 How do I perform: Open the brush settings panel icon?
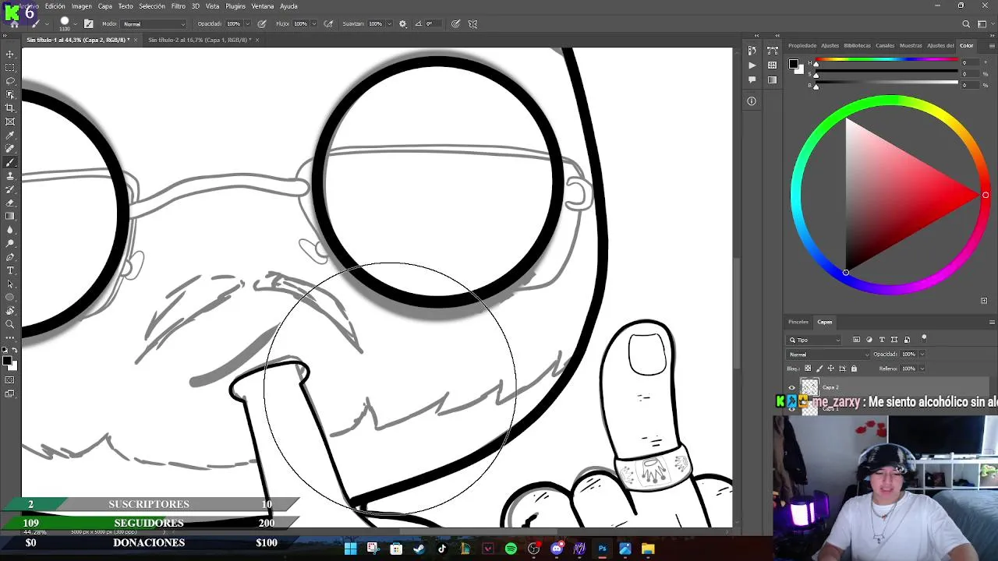[88, 24]
